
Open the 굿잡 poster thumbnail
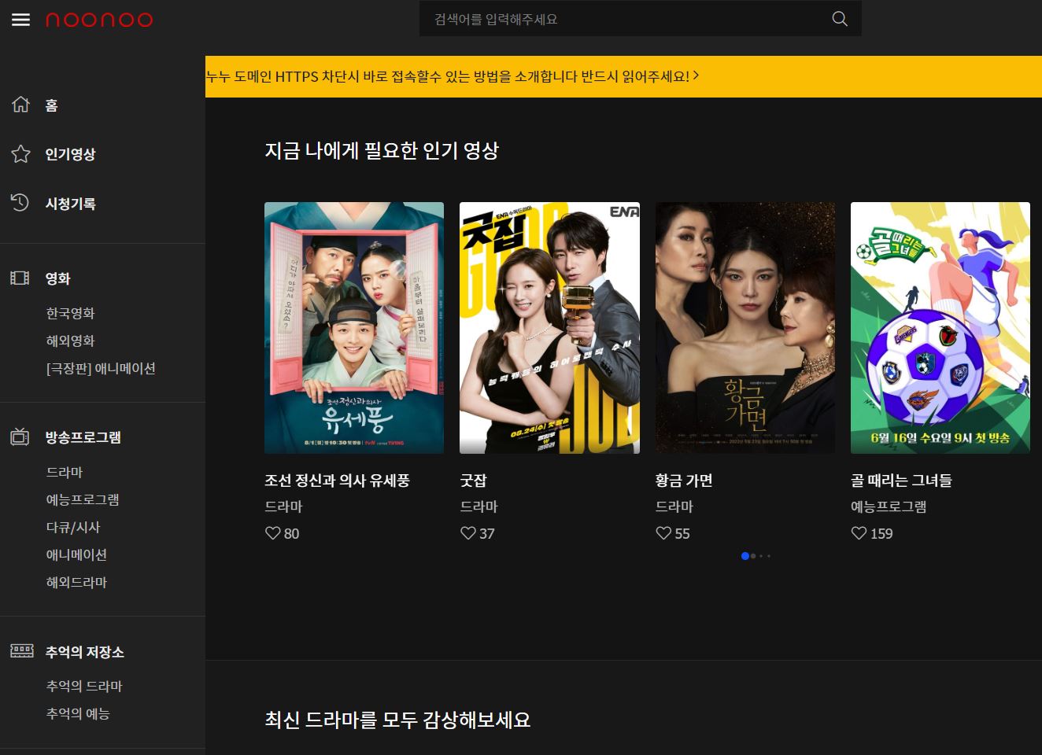(549, 328)
